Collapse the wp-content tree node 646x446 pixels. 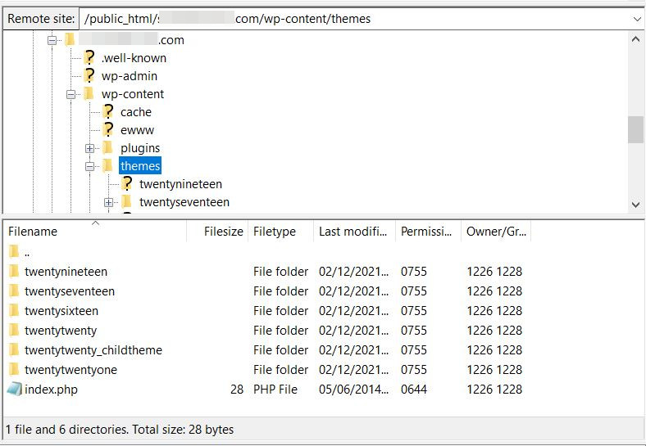click(x=71, y=94)
